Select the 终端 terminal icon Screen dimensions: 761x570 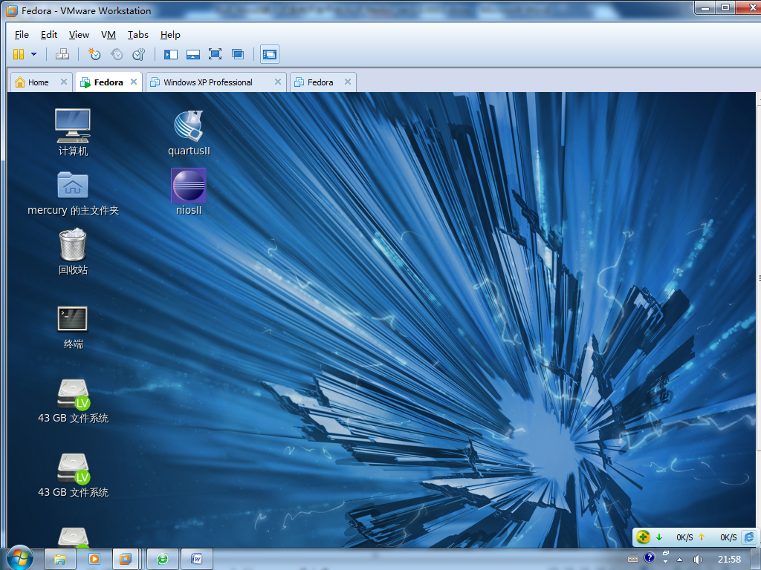tap(73, 327)
